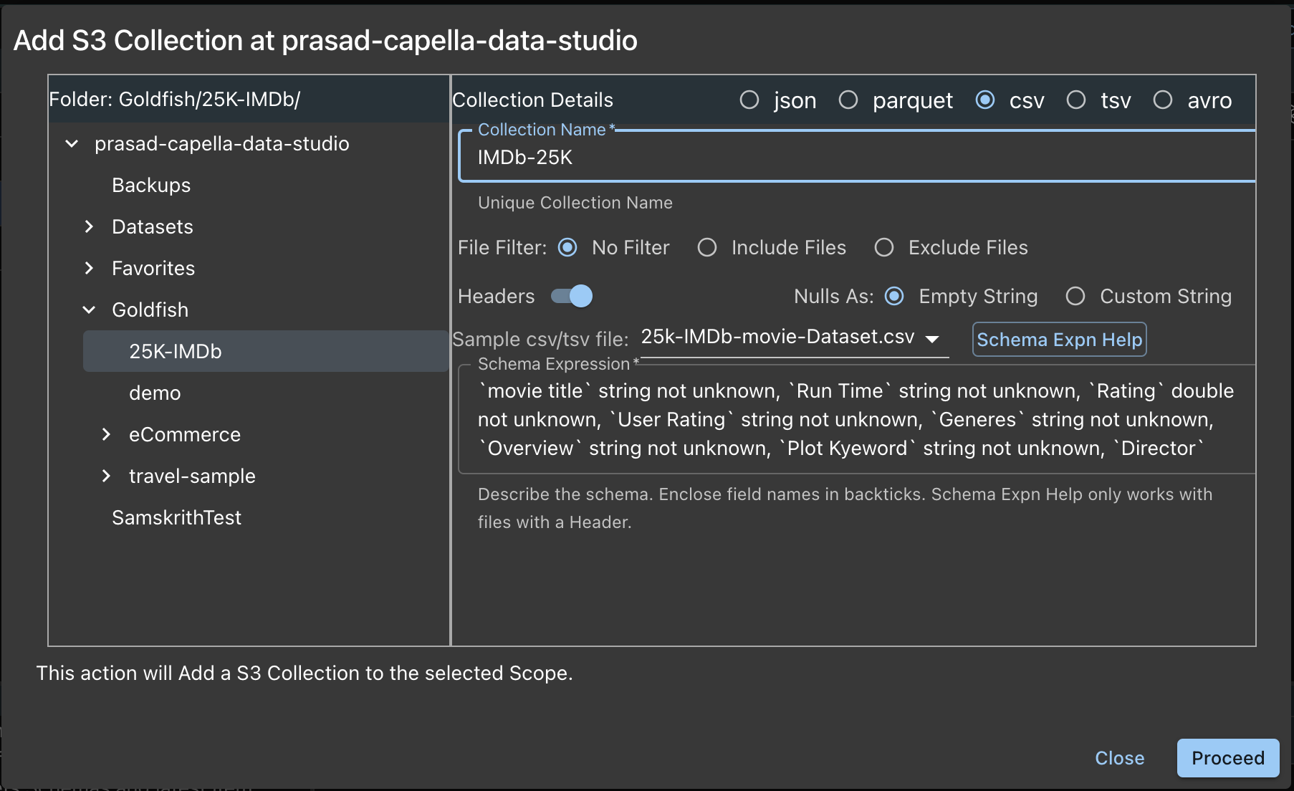Focus the Collection Name input field
The height and width of the screenshot is (791, 1294).
pos(856,157)
